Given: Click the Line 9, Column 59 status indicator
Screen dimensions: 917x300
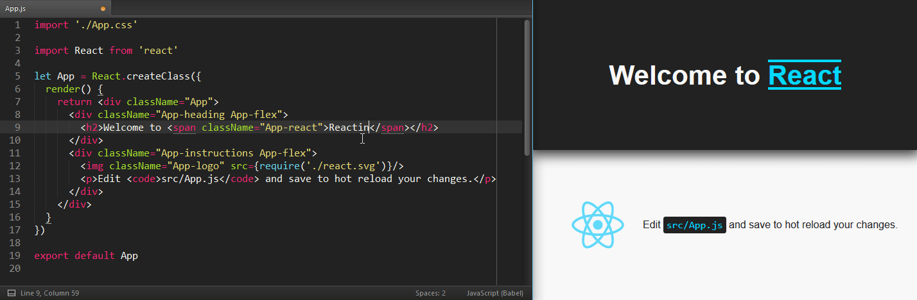Looking at the screenshot, I should pos(51,293).
